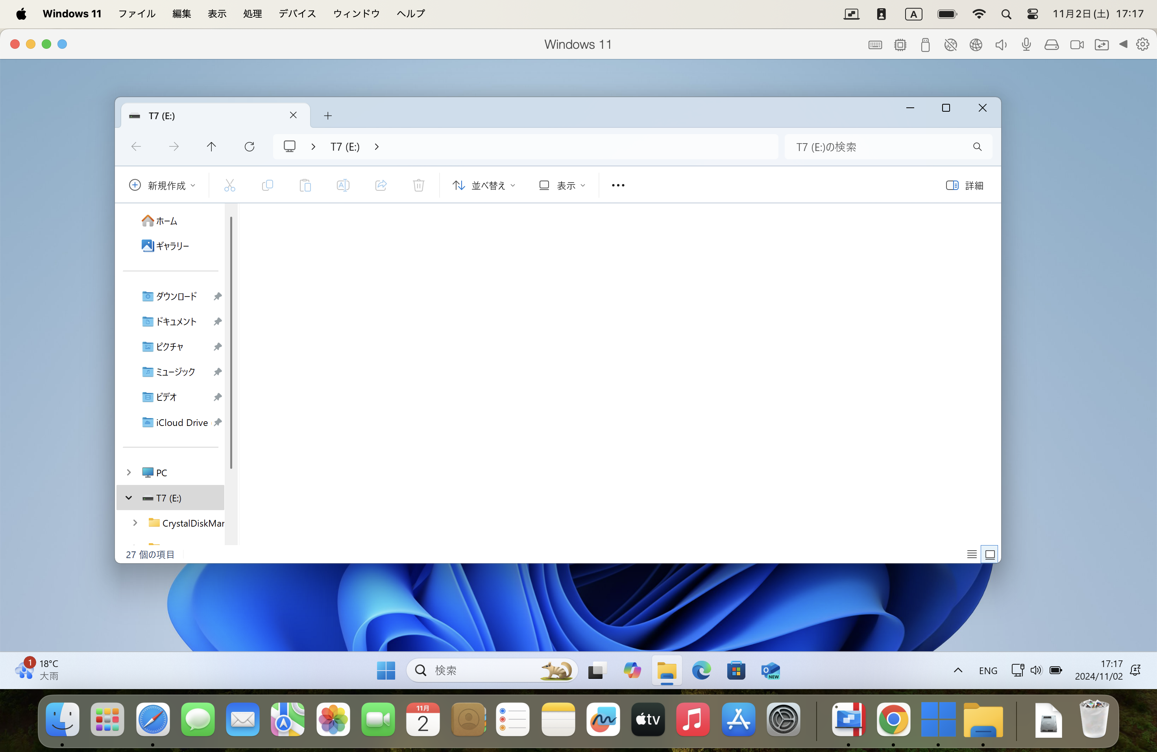Switch to details list view layout
Image resolution: width=1157 pixels, height=752 pixels.
[971, 554]
